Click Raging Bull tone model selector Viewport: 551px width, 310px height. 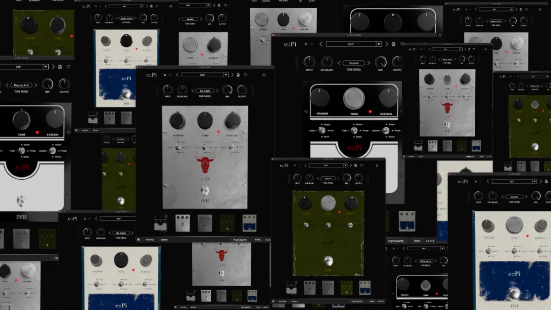click(x=21, y=85)
